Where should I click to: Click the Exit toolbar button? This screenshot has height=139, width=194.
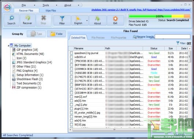tap(115, 20)
